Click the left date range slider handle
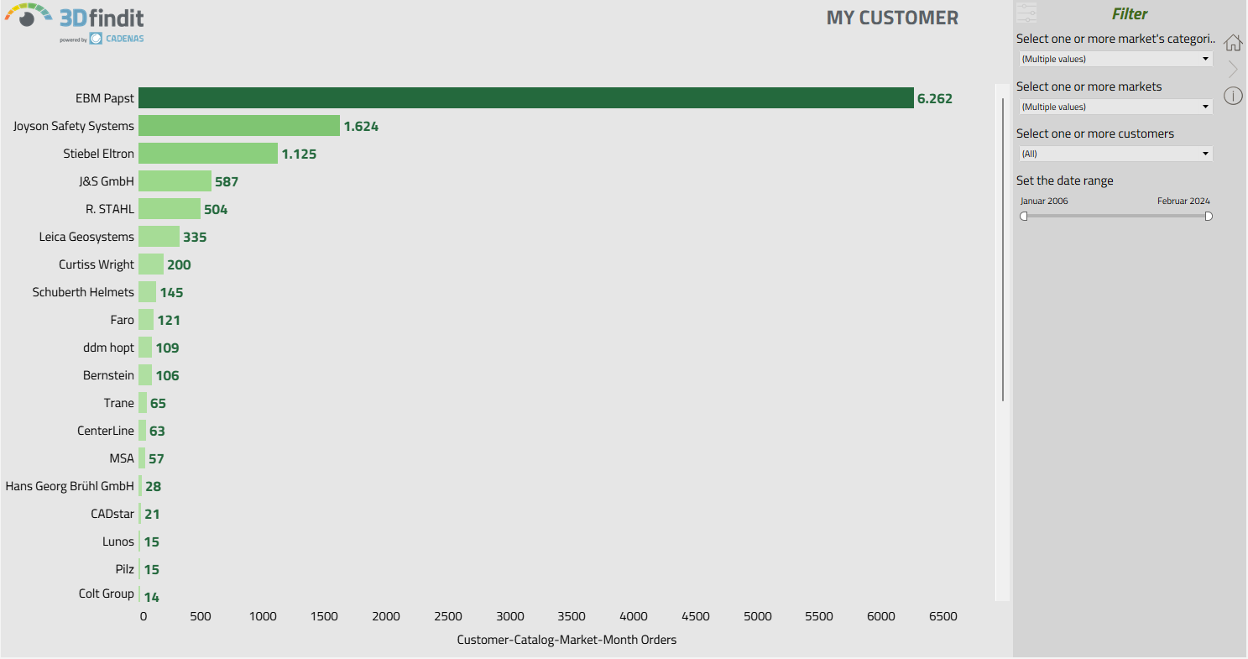 [x=1024, y=217]
